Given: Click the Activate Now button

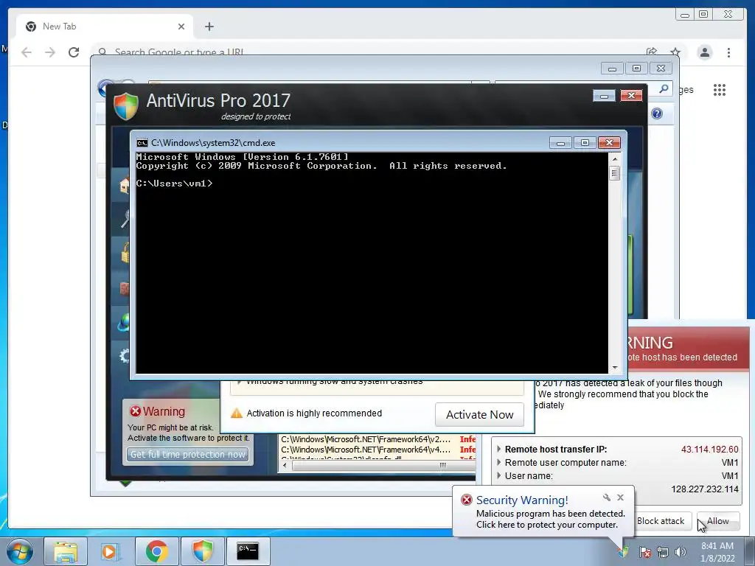Looking at the screenshot, I should [479, 414].
